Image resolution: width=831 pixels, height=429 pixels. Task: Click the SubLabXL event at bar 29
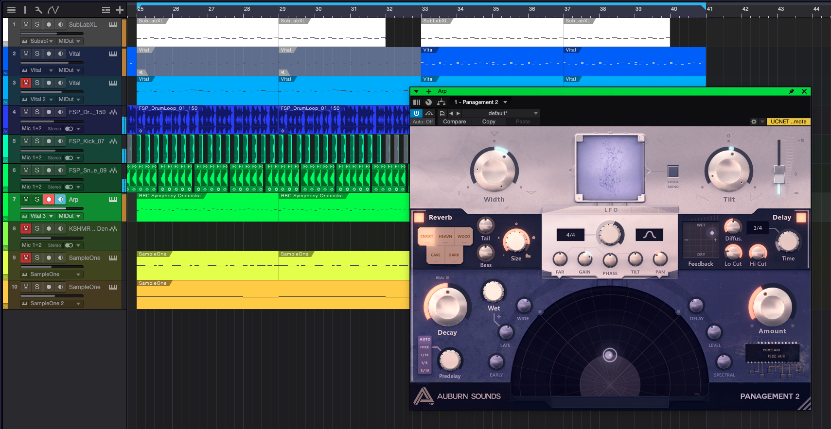tap(332, 33)
